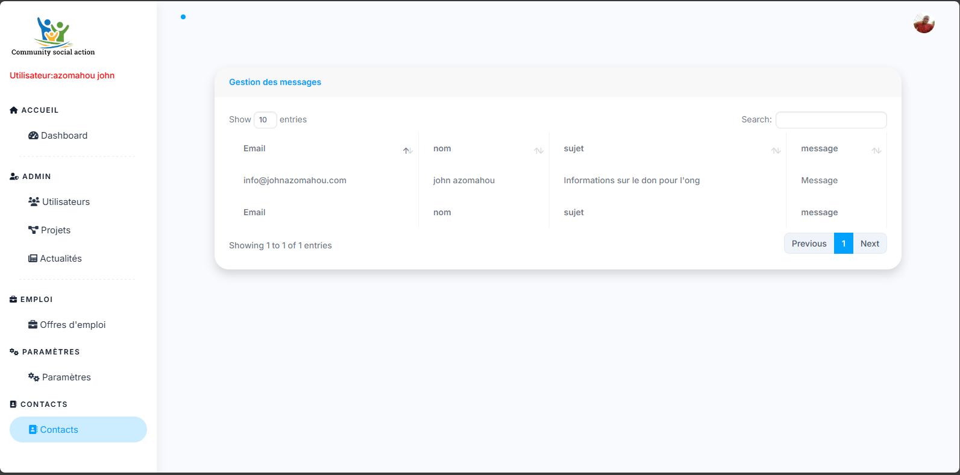Sort table by Email column arrows
960x475 pixels.
pos(407,150)
